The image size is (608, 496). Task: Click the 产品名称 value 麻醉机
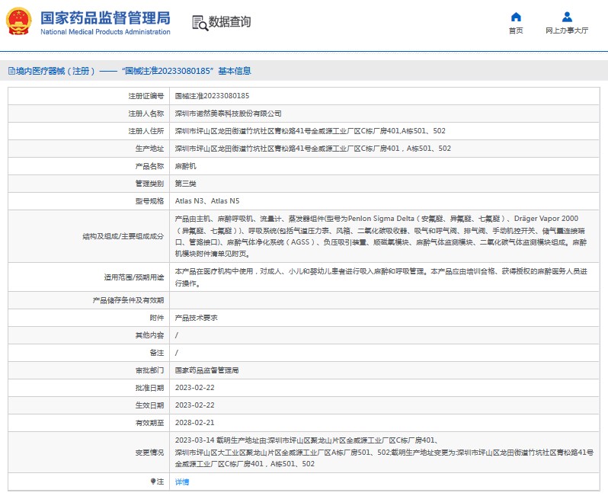[x=185, y=165]
